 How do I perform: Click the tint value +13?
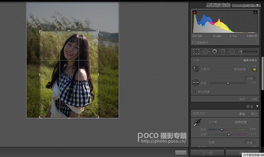253,134
